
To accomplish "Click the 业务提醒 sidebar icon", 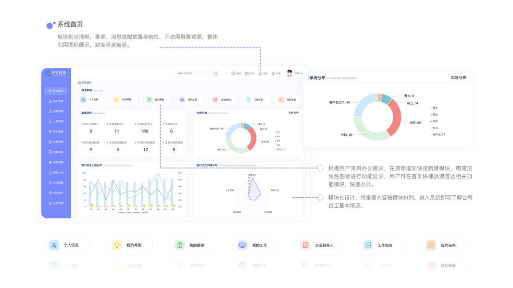I will point(50,183).
